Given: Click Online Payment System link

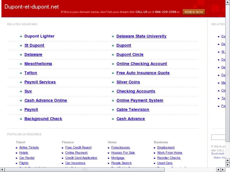Looking at the screenshot, I should [140, 100].
